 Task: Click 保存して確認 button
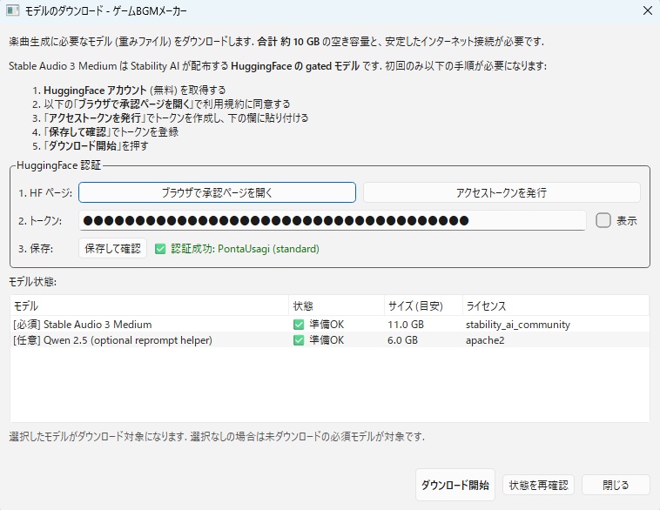pyautogui.click(x=113, y=249)
